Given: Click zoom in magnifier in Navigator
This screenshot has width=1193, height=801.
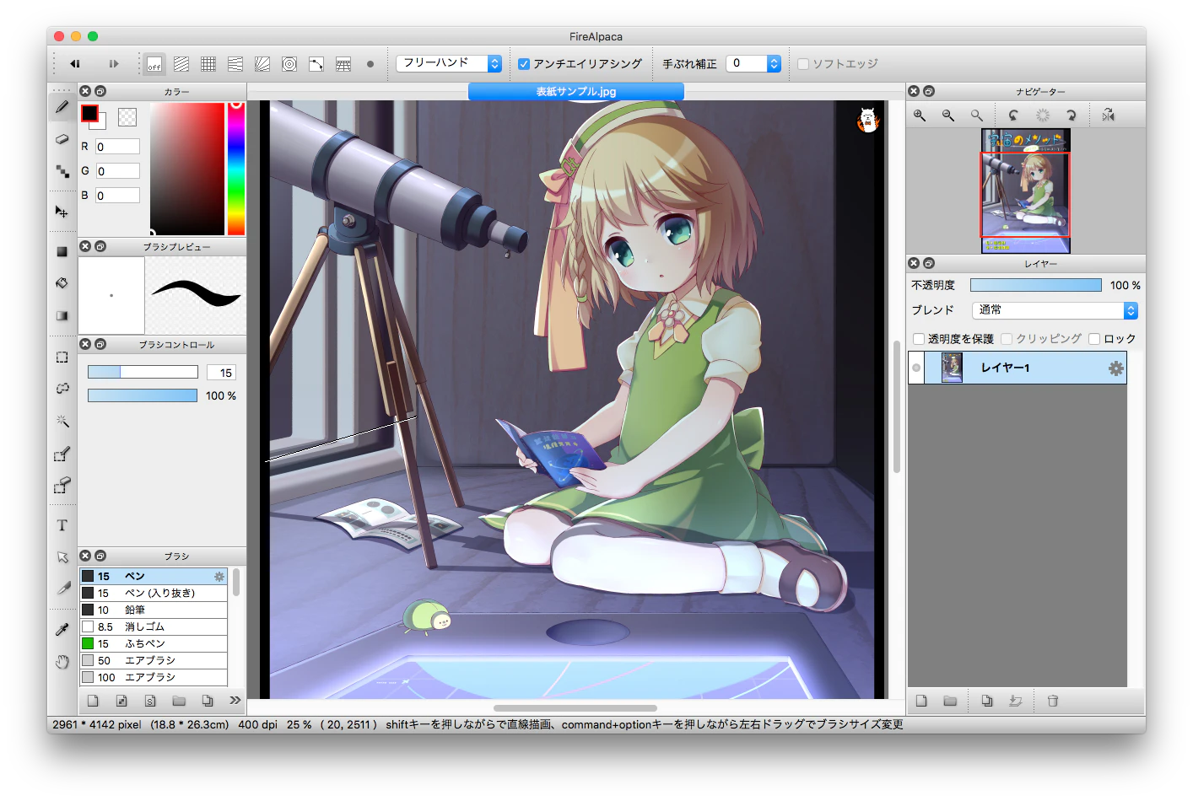Looking at the screenshot, I should click(x=920, y=116).
